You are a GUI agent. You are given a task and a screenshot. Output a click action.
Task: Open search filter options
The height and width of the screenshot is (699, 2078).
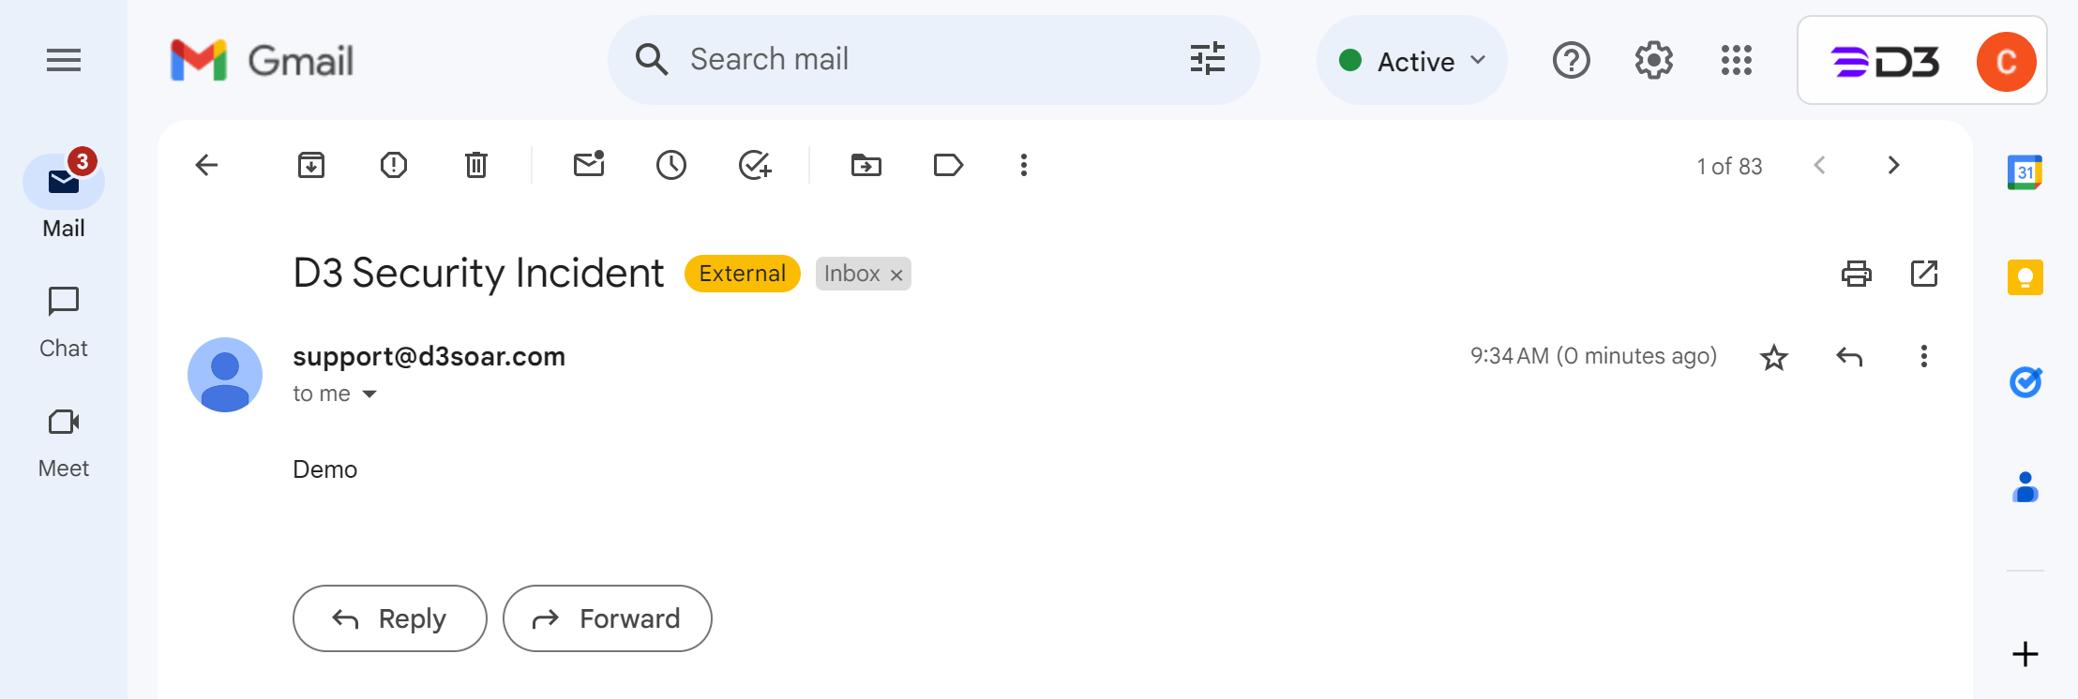click(x=1208, y=59)
